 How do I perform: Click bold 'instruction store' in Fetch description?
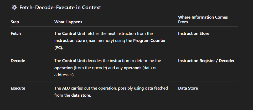pyautogui.click(x=69, y=41)
